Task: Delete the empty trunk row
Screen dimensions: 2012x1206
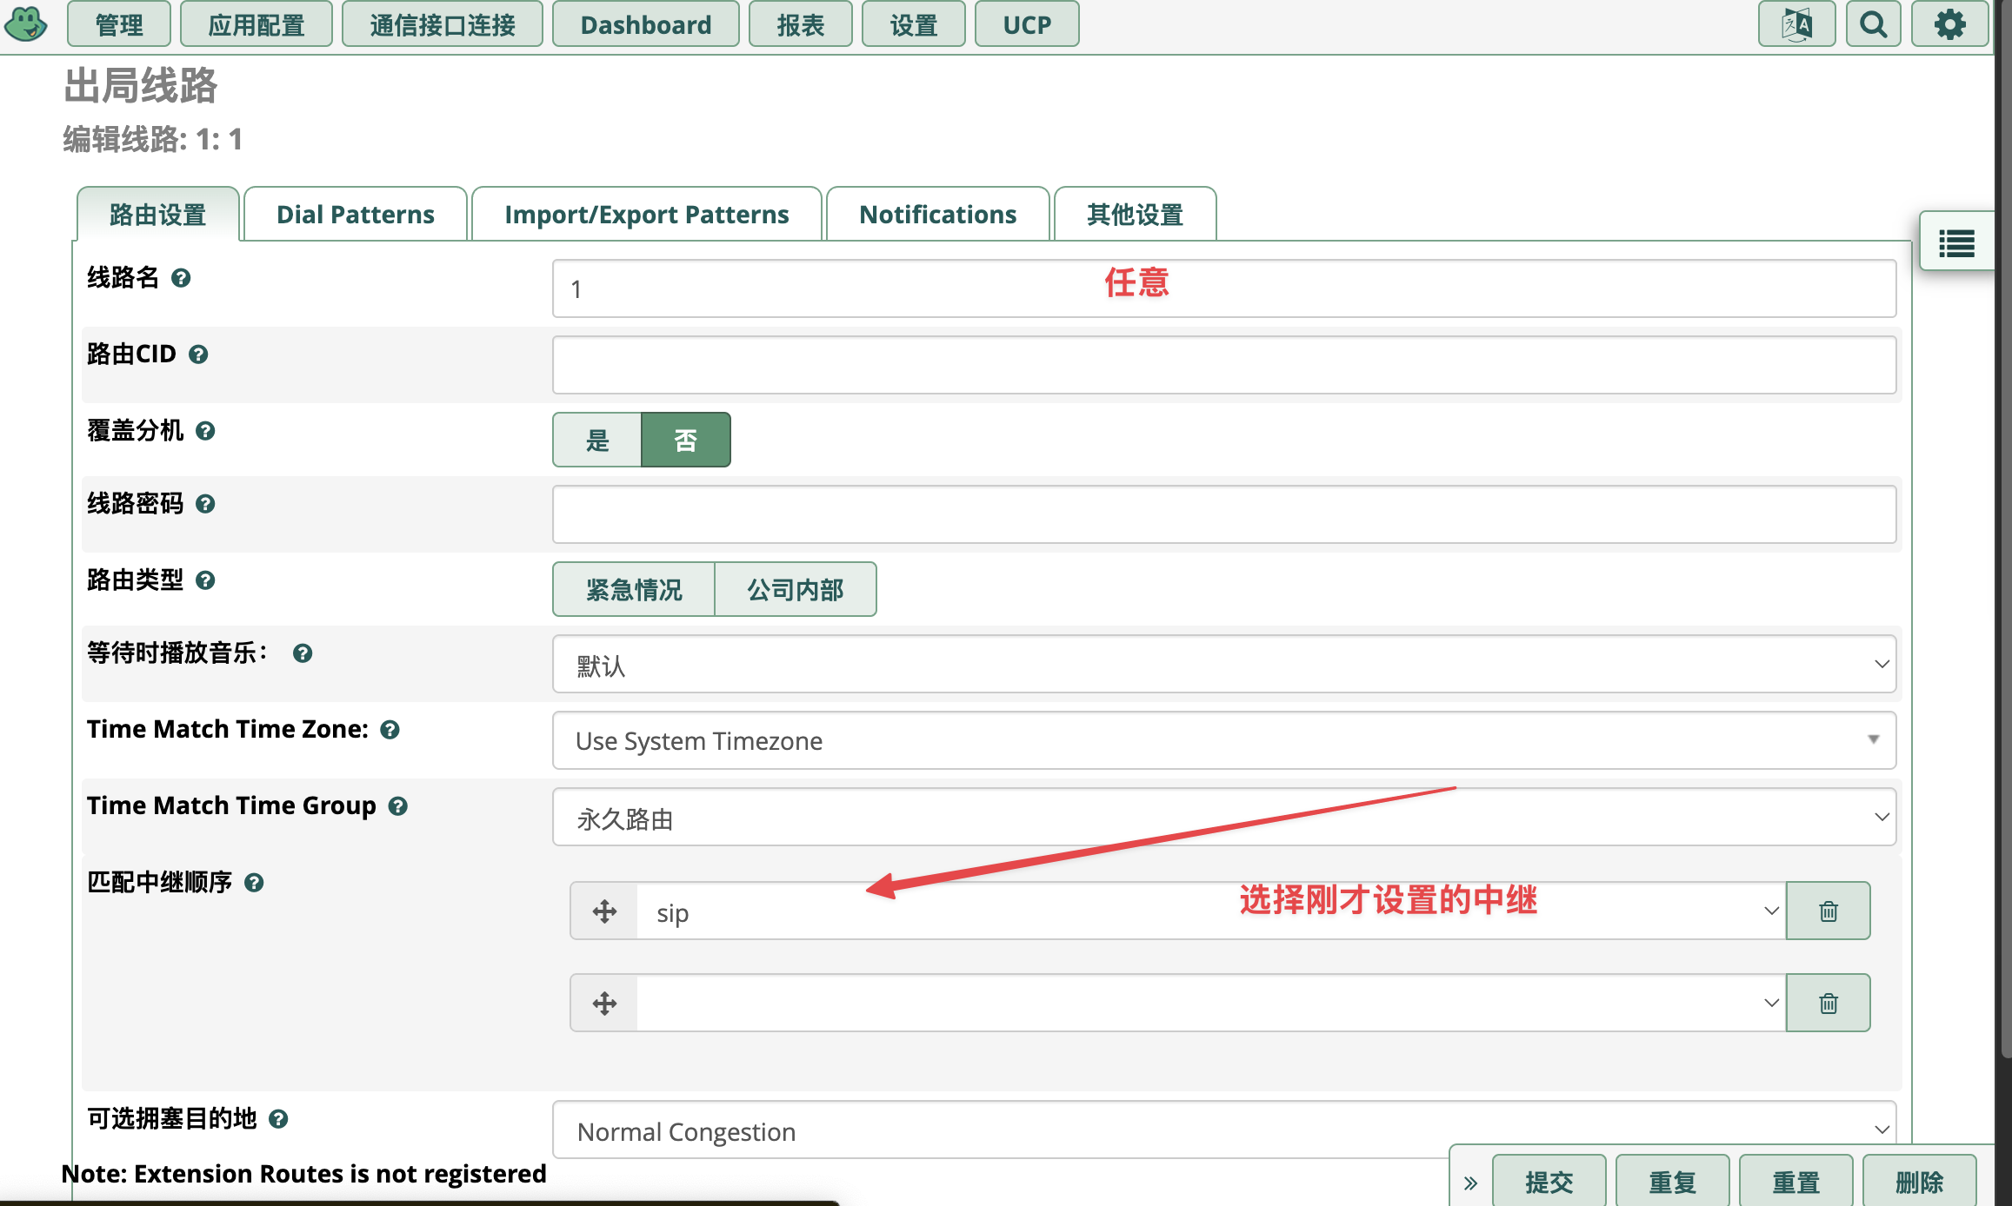Action: pyautogui.click(x=1829, y=1003)
